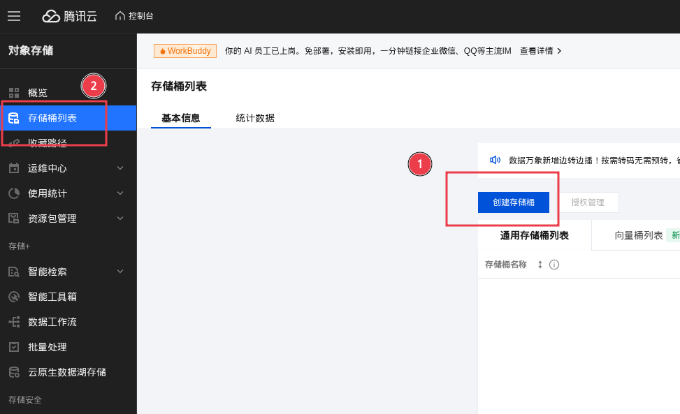Open 数据工作流 sidebar item
The height and width of the screenshot is (414, 680).
pyautogui.click(x=68, y=322)
